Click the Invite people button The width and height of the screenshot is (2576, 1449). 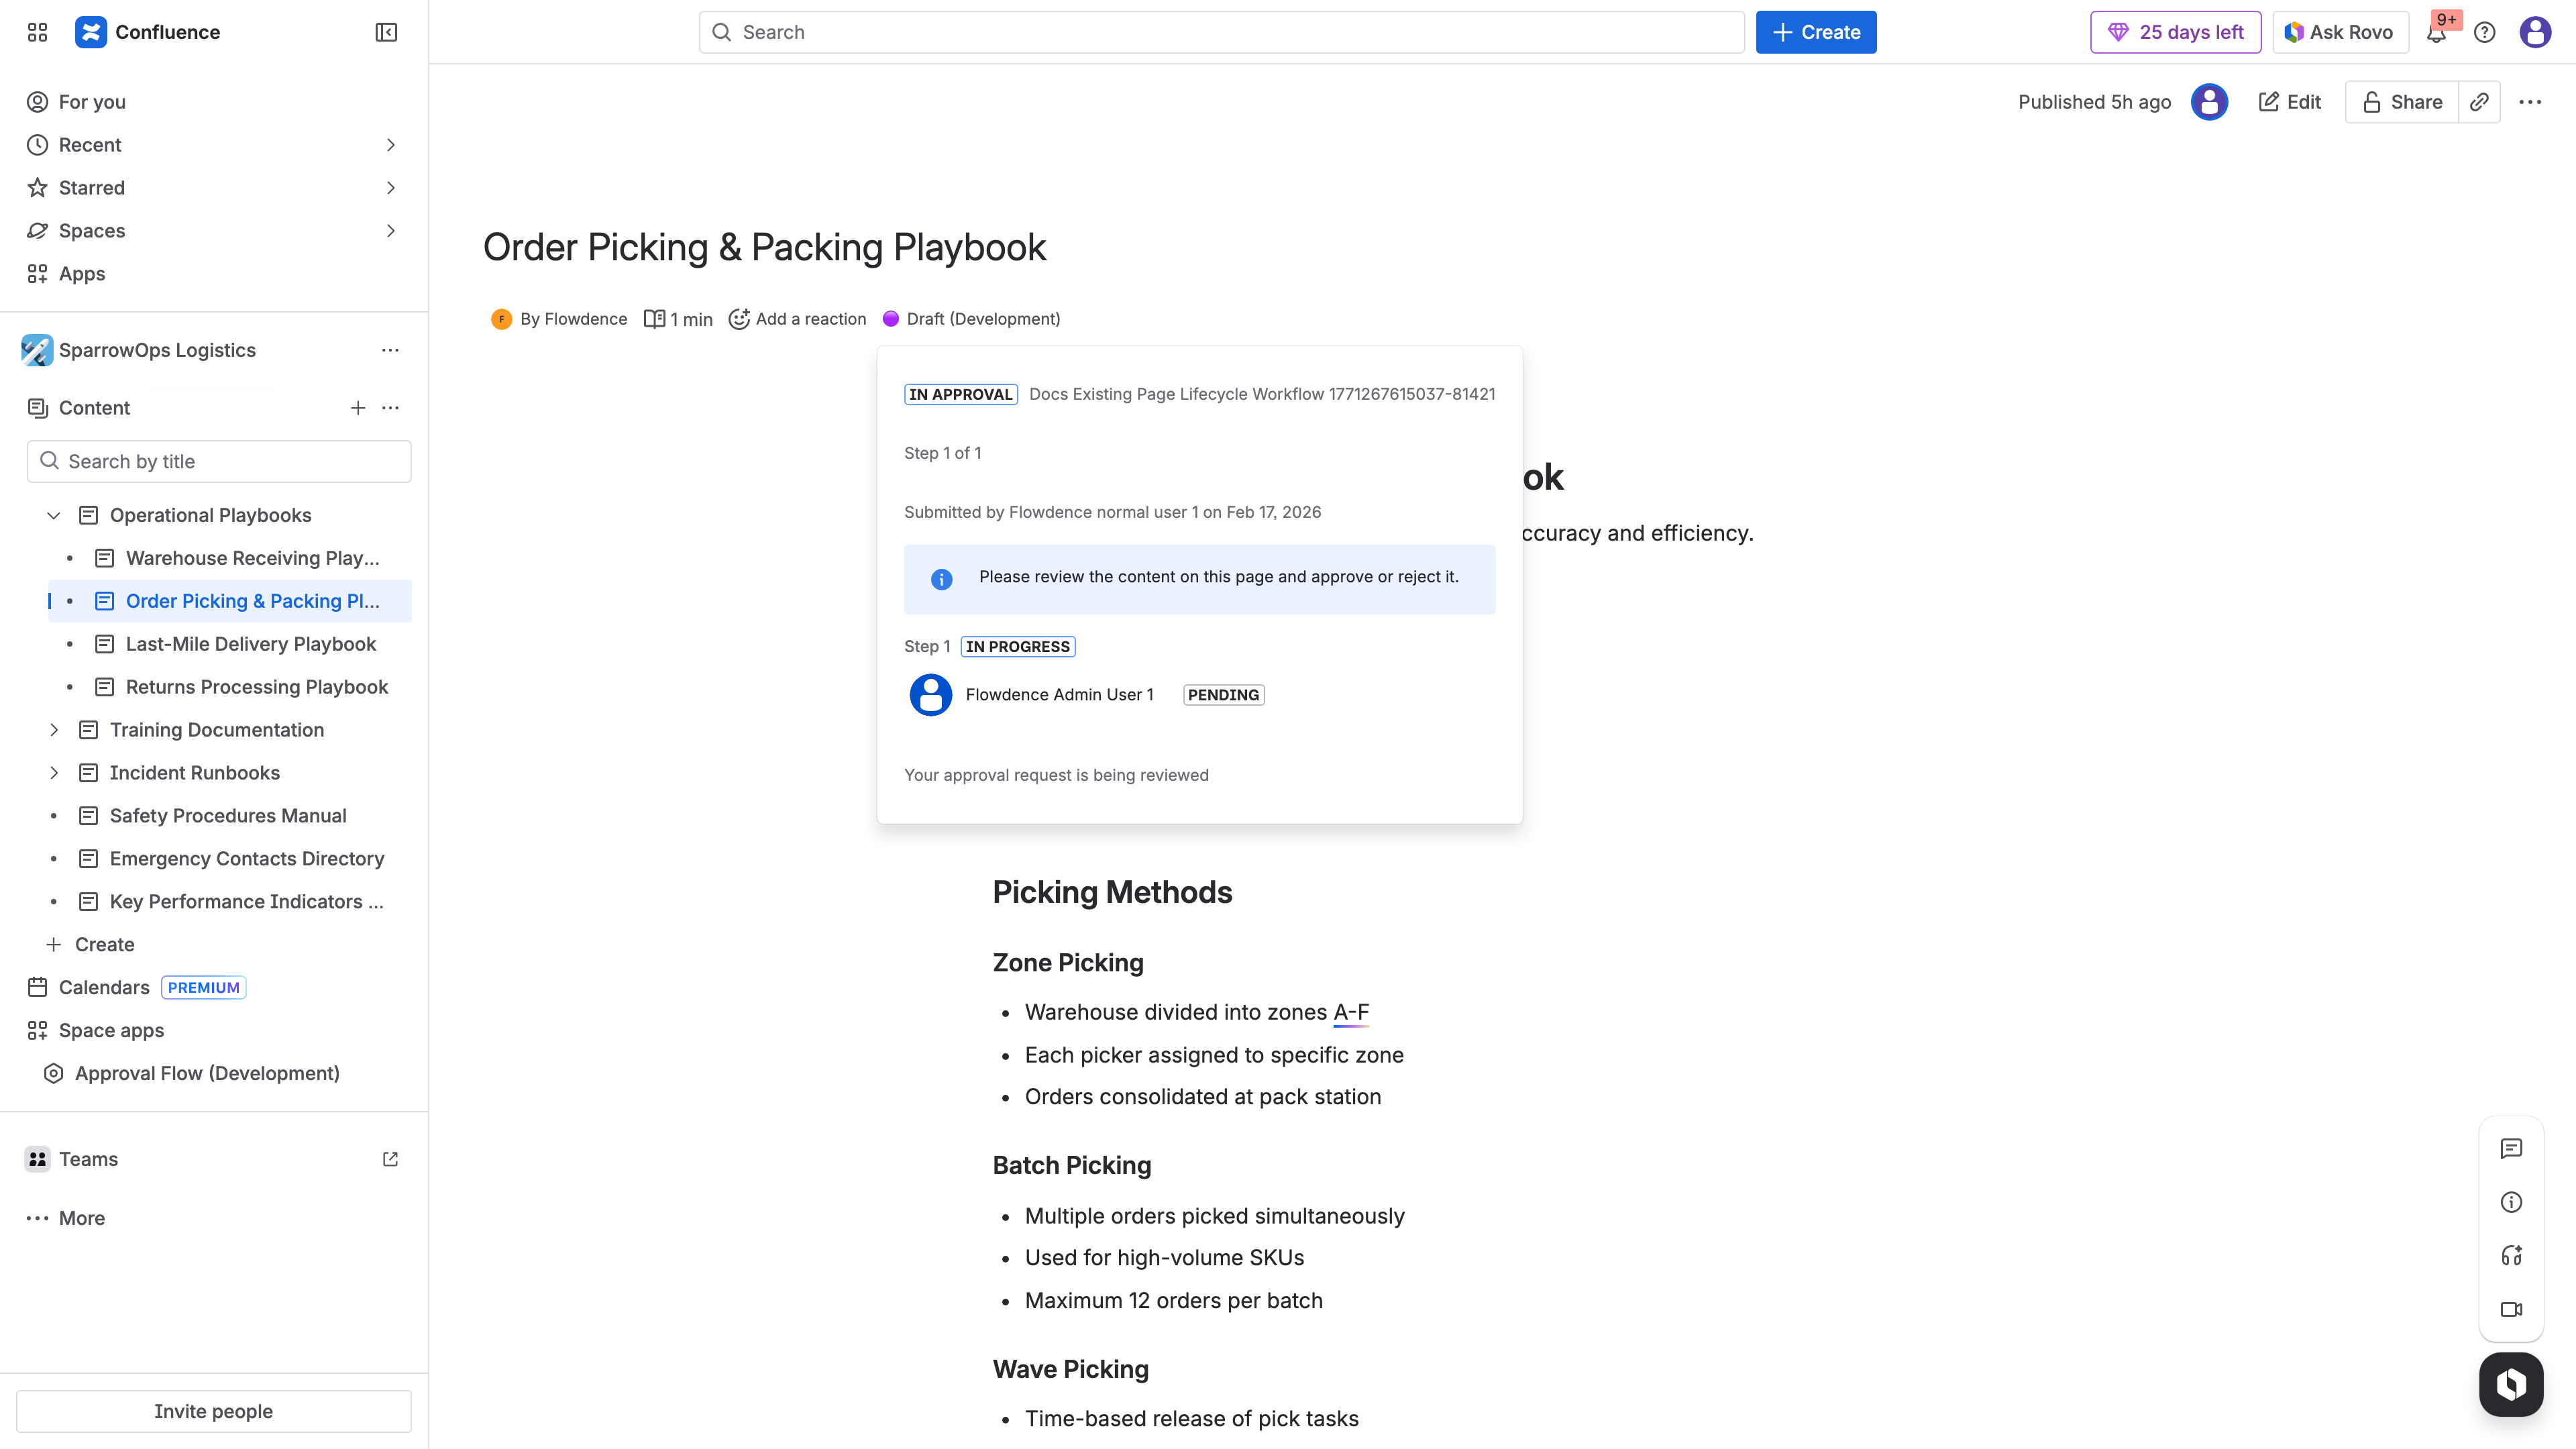pos(214,1411)
